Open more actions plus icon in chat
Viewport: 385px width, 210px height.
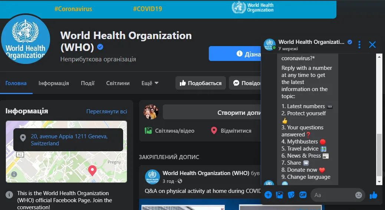point(268,195)
